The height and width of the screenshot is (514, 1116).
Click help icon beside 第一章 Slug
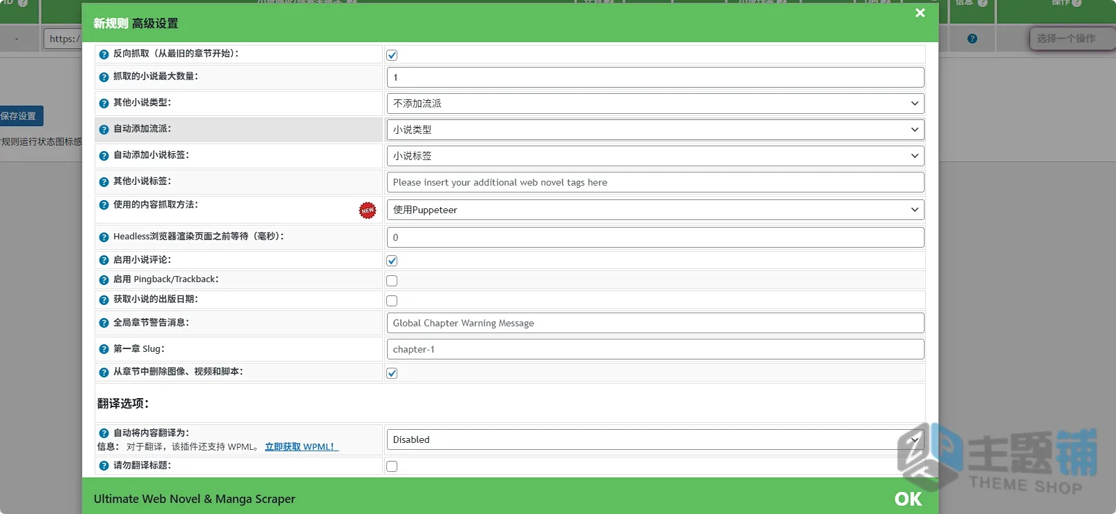(x=104, y=350)
